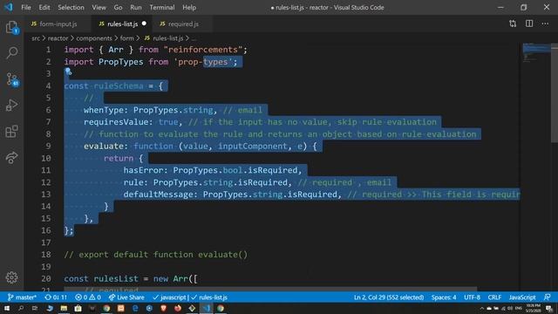558x314 pixels.
Task: Open the Run menu
Action: [136, 7]
